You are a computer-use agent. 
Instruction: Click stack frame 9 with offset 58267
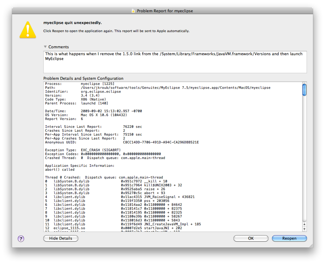click(x=114, y=217)
